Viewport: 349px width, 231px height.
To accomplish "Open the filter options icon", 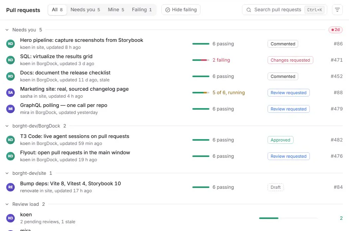I will (337, 10).
